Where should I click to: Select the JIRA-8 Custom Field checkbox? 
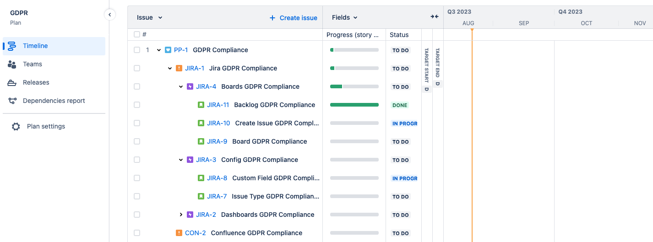tap(137, 178)
